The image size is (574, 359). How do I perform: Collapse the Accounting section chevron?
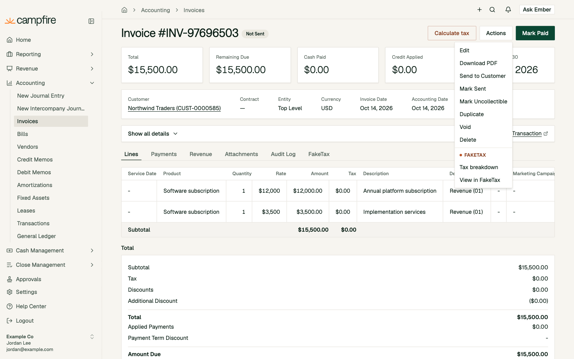click(92, 83)
